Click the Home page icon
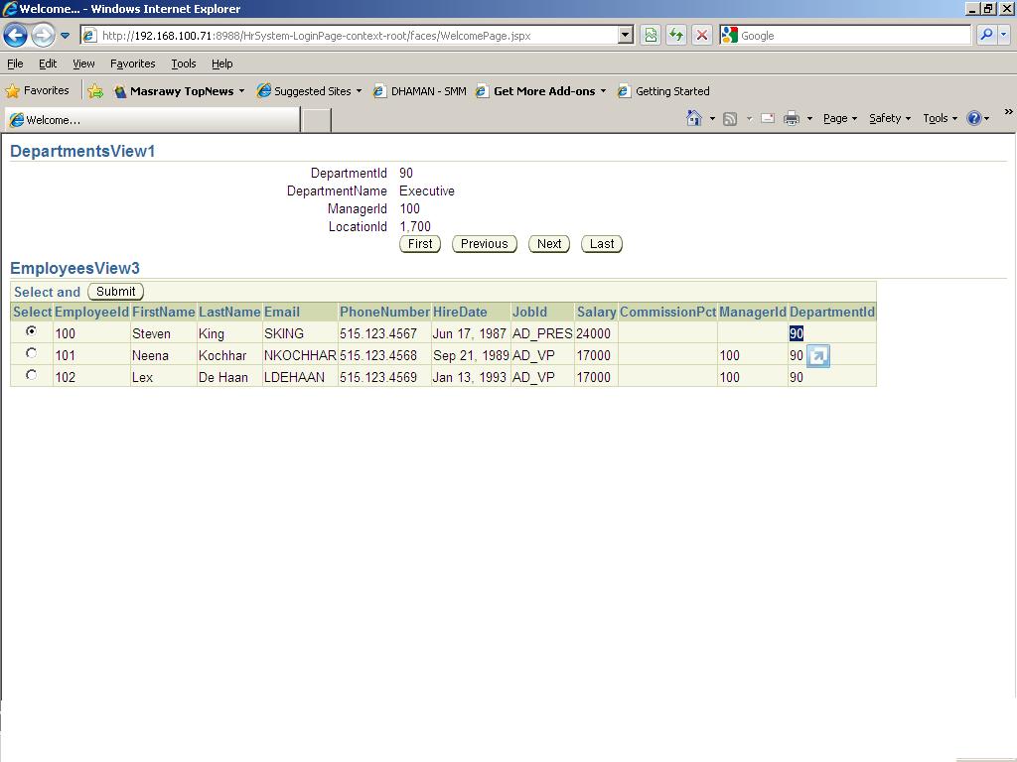1017x762 pixels. 694,118
